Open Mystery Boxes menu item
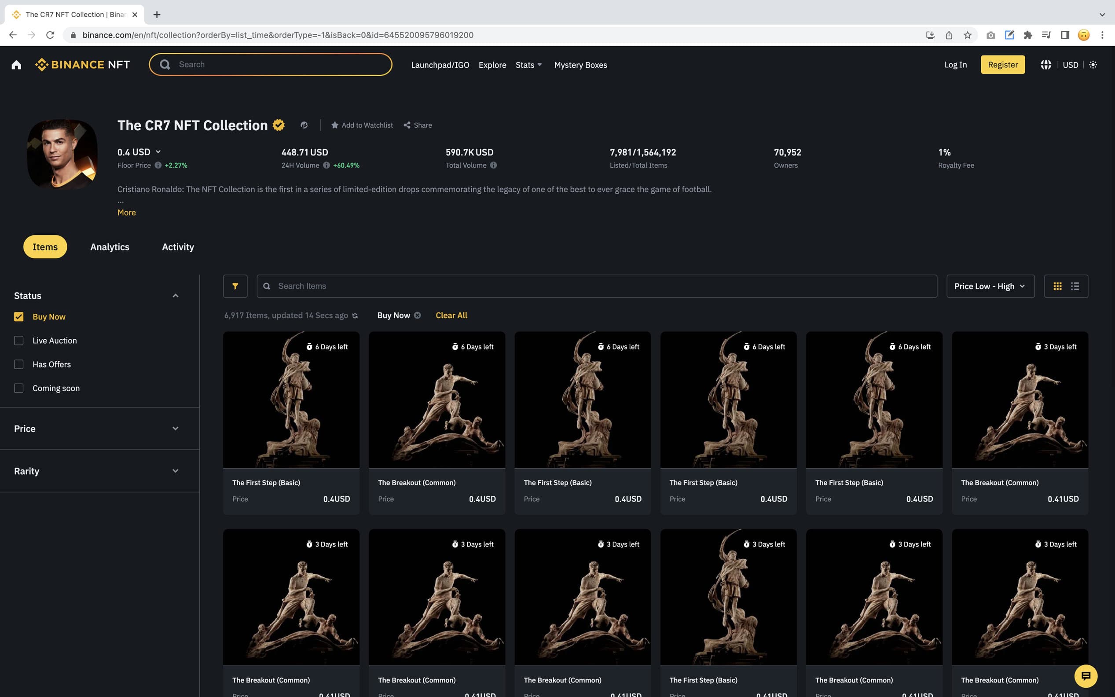The image size is (1115, 697). pyautogui.click(x=580, y=65)
